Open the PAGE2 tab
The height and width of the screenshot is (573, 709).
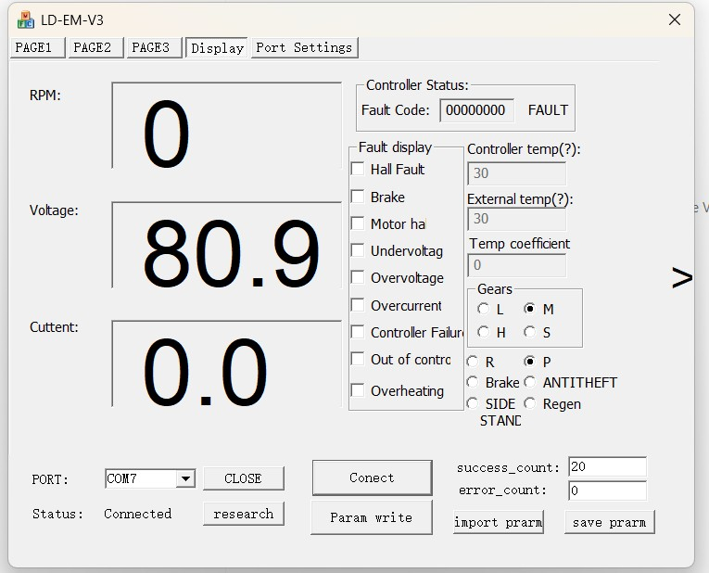[93, 47]
